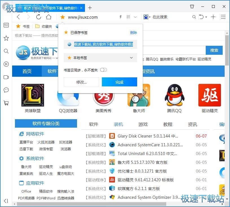The image size is (230, 207).
Task: Expand the undo closed tab arrow
Action: point(206,17)
